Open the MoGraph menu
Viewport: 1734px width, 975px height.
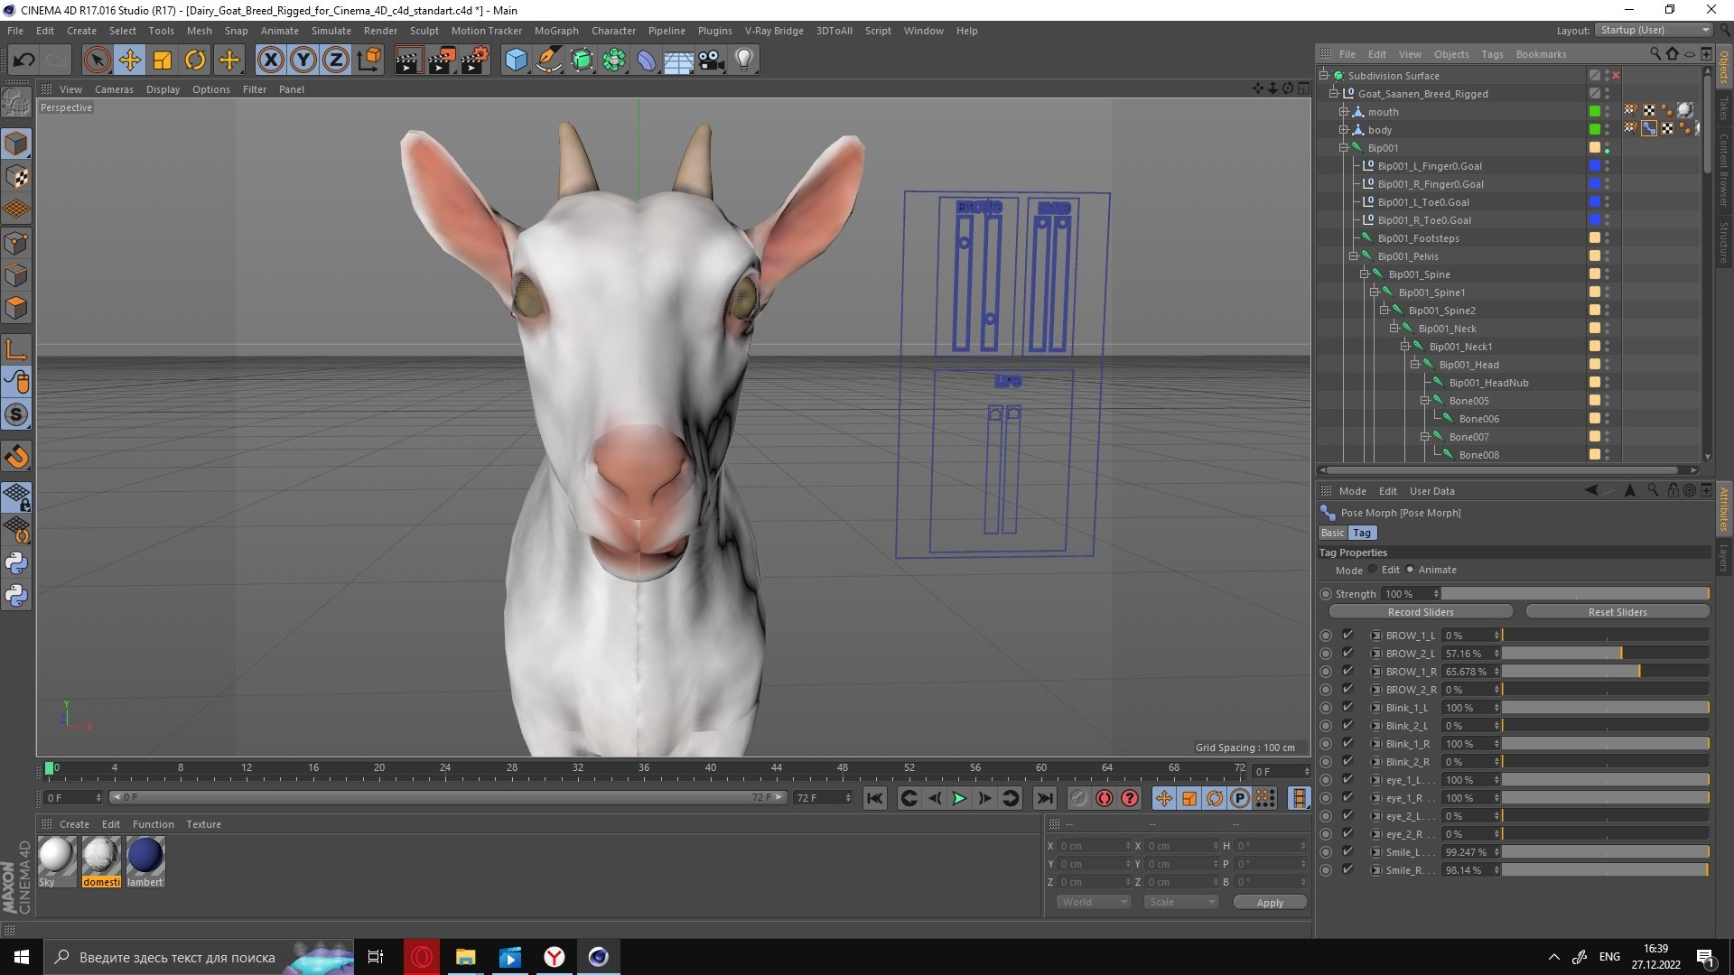click(556, 31)
